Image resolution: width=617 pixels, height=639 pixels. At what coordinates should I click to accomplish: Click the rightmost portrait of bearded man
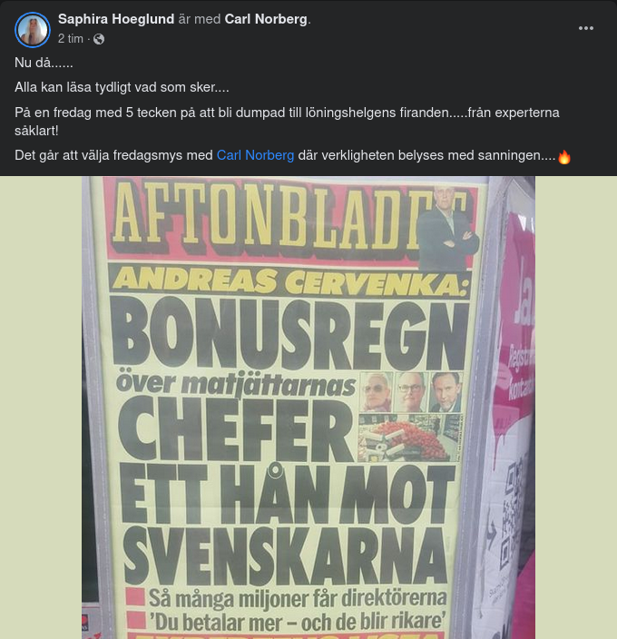point(446,391)
